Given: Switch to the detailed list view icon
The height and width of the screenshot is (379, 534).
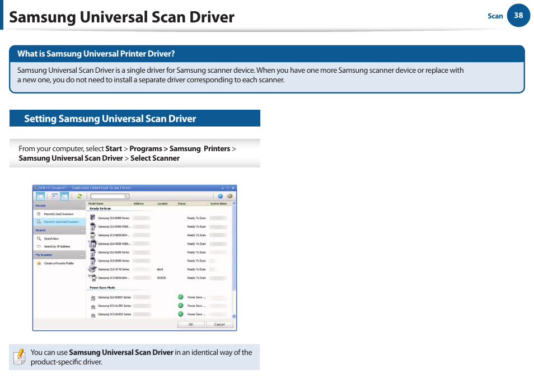Looking at the screenshot, I should (64, 196).
